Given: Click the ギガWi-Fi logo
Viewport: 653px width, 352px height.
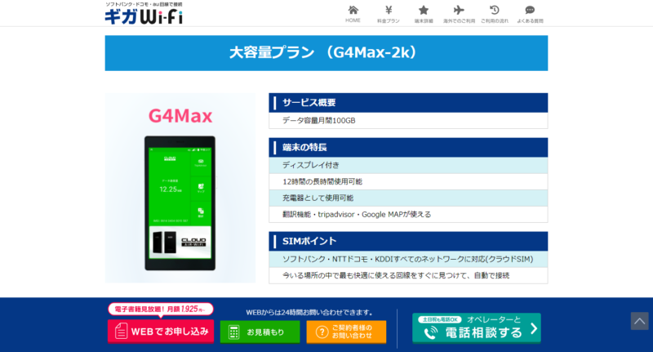Looking at the screenshot, I should (x=144, y=16).
